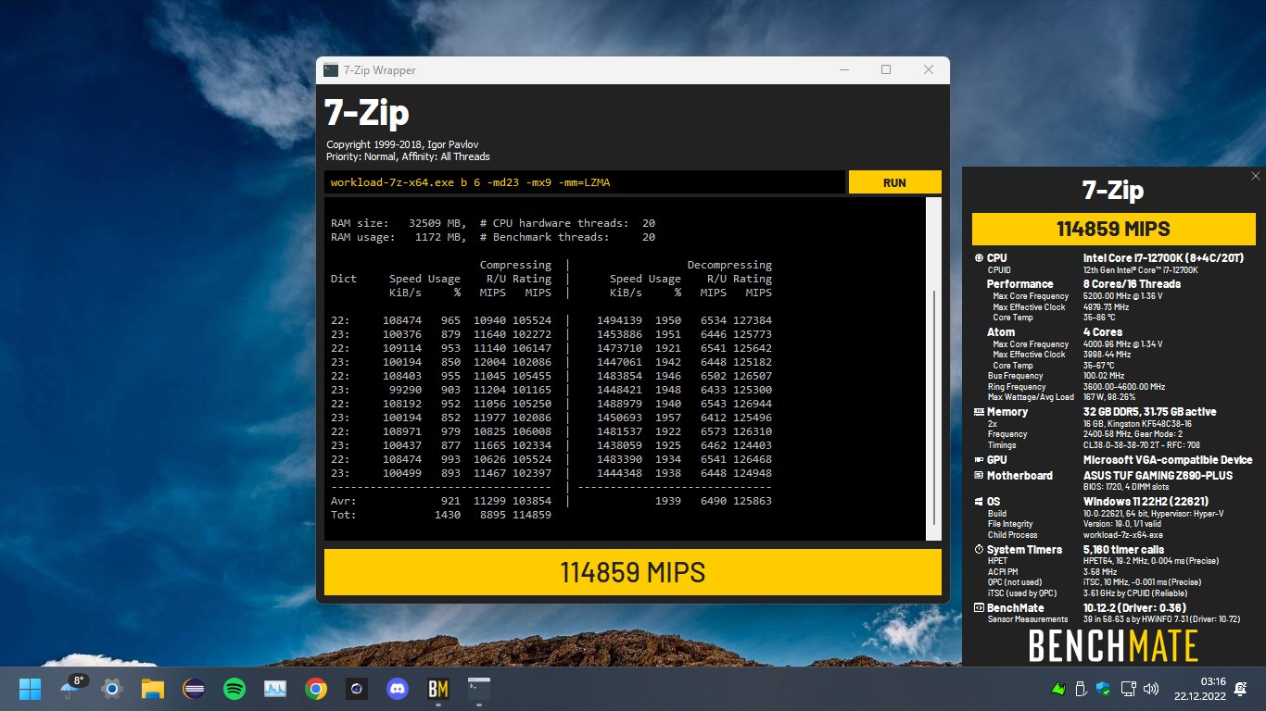Image resolution: width=1266 pixels, height=711 pixels.
Task: Click the Ring Frequency 3600.00-4600.00 MHz value
Action: pyautogui.click(x=1123, y=387)
